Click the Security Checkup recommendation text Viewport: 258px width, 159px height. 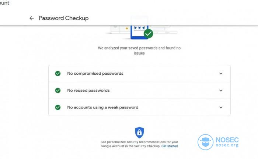coord(131,144)
